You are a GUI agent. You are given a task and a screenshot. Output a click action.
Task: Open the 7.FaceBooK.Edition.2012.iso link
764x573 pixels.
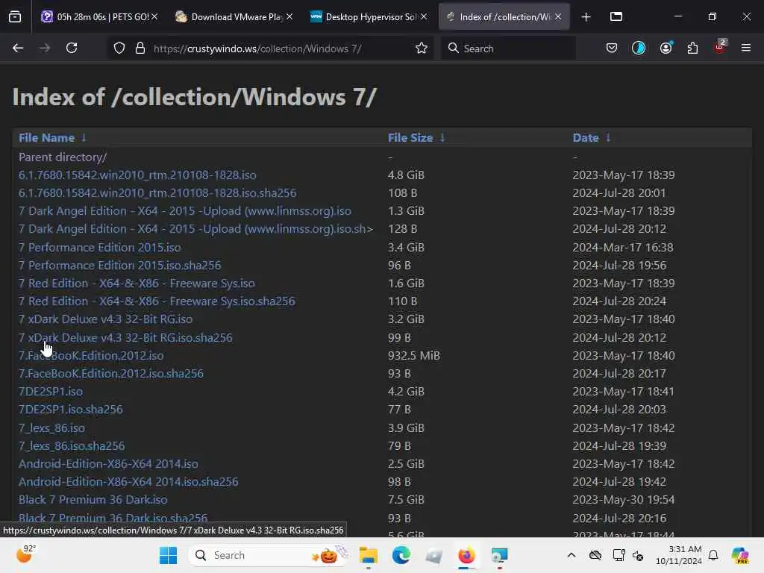point(91,356)
